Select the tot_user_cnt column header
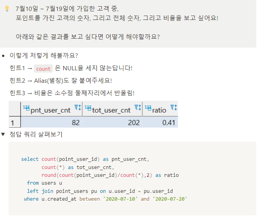 (x=112, y=109)
